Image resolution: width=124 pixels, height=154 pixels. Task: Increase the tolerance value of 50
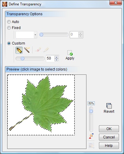(57, 57)
